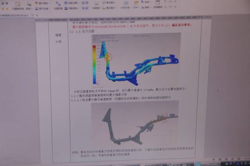Click the Compress Picture (压缩图片) icon
The image size is (250, 166).
point(96,6)
